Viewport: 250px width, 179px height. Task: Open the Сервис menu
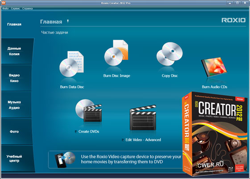tap(16, 8)
